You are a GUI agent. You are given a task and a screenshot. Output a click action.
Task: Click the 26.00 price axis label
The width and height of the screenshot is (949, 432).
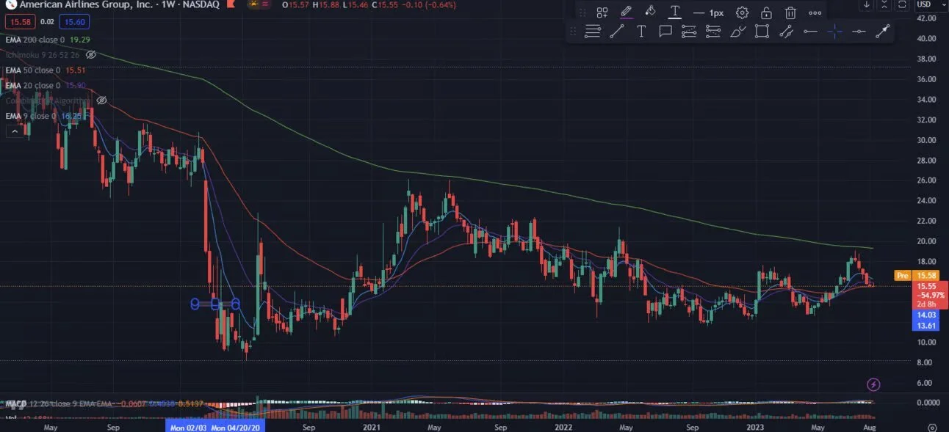[x=925, y=180]
